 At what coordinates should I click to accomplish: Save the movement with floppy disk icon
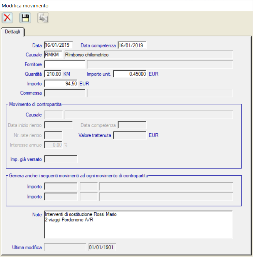coord(25,18)
